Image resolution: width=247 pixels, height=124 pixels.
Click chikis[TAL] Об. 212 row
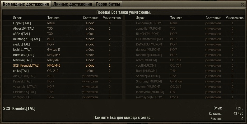(x=62, y=71)
